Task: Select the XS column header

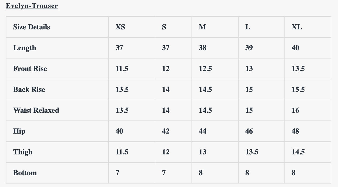Action: (x=120, y=27)
